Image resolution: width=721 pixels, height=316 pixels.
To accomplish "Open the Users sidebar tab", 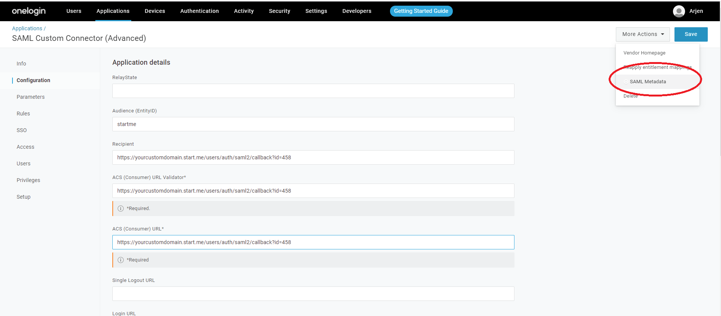I will [23, 163].
